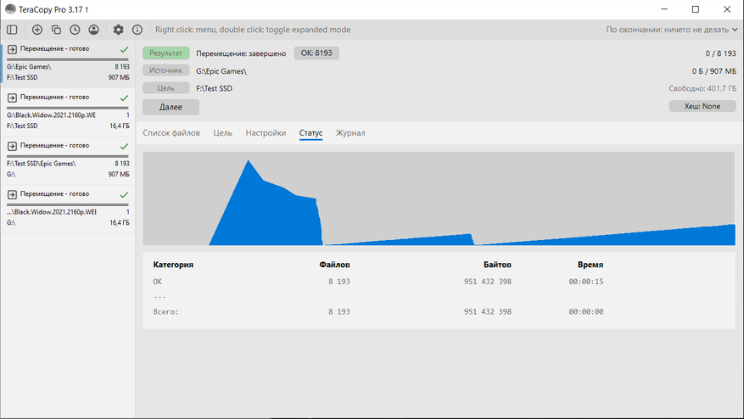The height and width of the screenshot is (419, 744).
Task: Click the copy files icon in toolbar
Action: point(56,30)
